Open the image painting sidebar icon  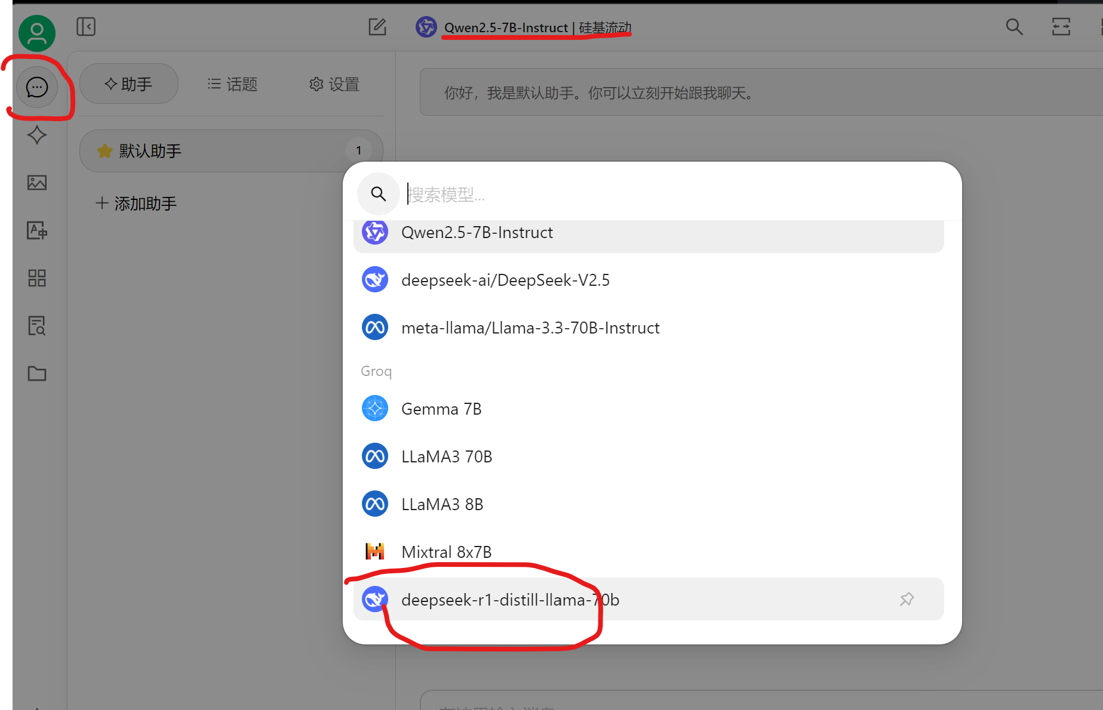click(x=37, y=183)
